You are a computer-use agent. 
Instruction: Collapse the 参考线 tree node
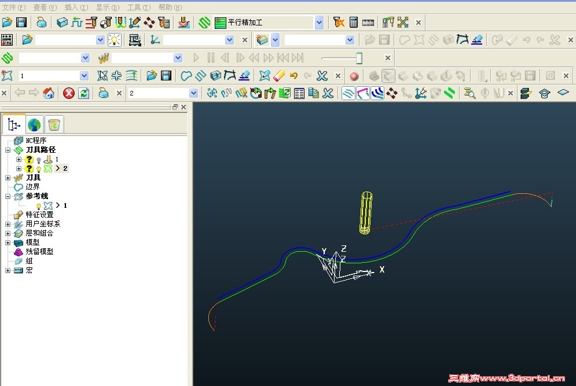(8, 196)
